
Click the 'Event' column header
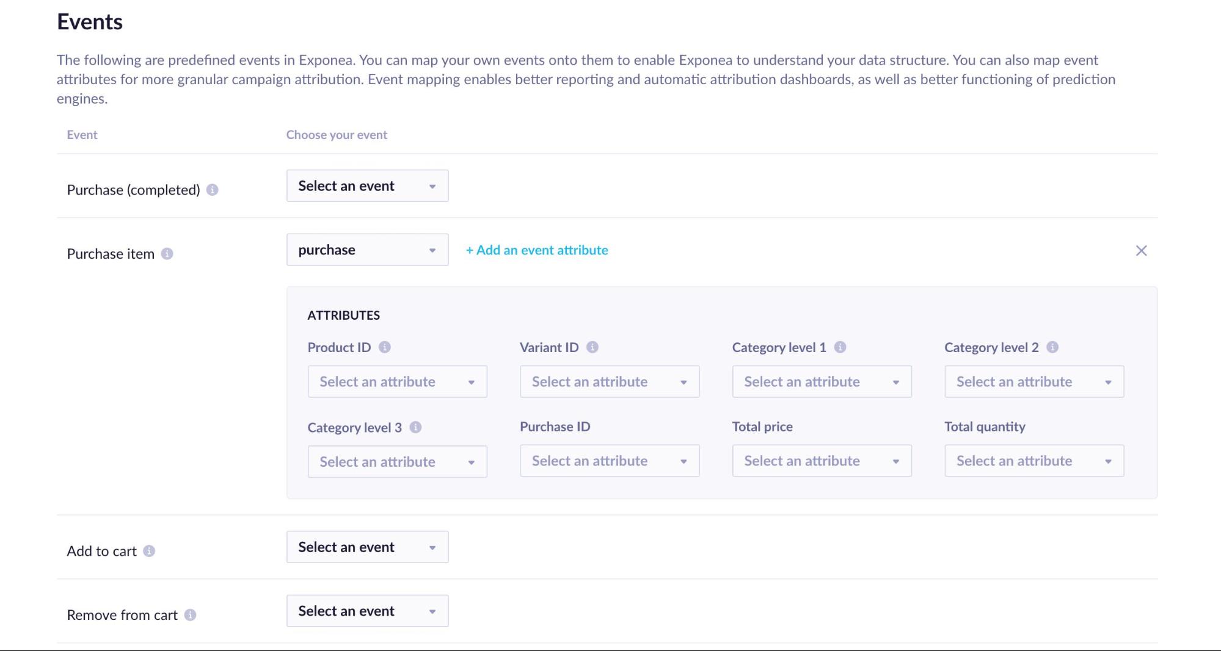coord(82,135)
